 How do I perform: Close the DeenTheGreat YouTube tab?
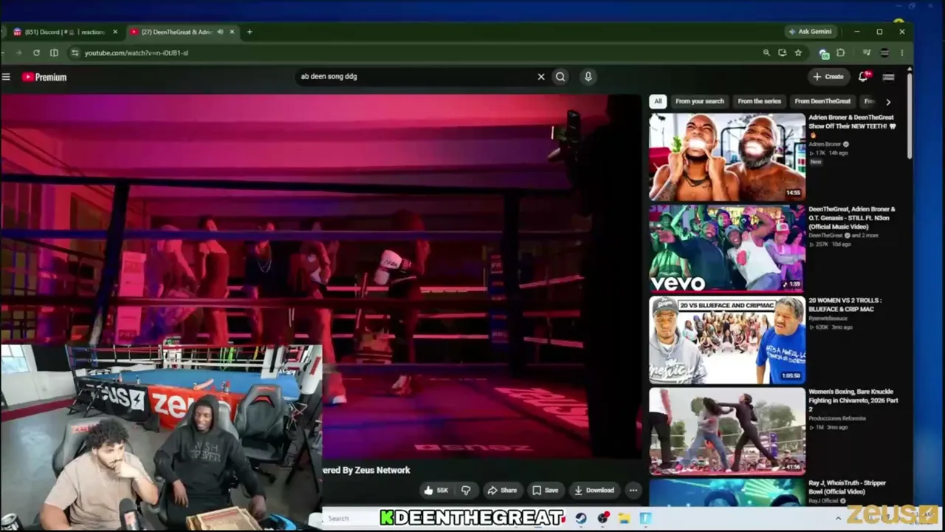pos(232,32)
